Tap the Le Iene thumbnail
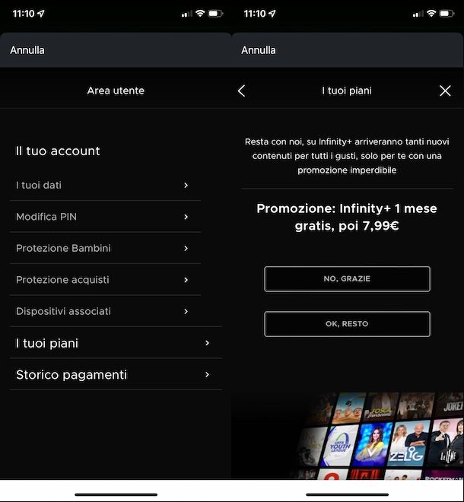The height and width of the screenshot is (502, 464). pos(447,443)
